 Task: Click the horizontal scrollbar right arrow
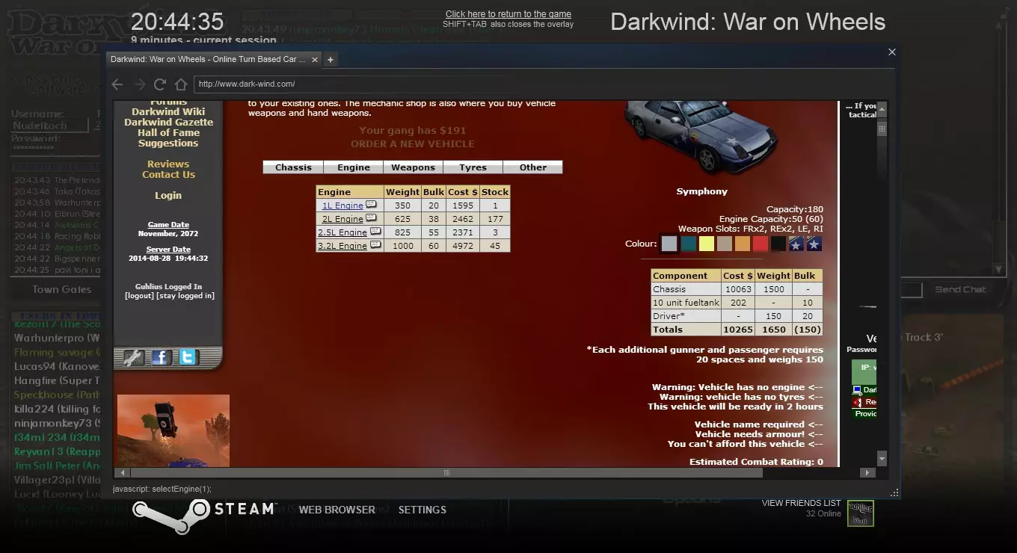[x=867, y=472]
